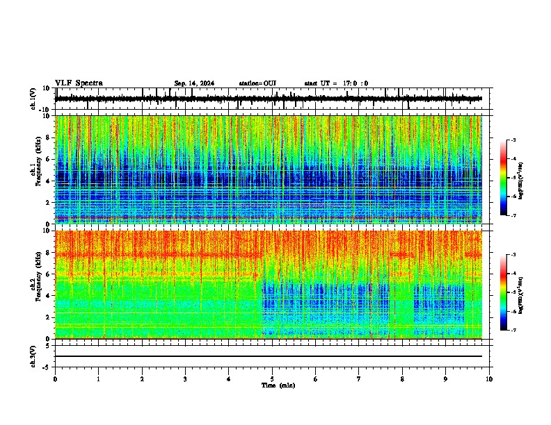The height and width of the screenshot is (425, 551).
Task: Click the "ch.3(V)" axis label
Action: [33, 356]
